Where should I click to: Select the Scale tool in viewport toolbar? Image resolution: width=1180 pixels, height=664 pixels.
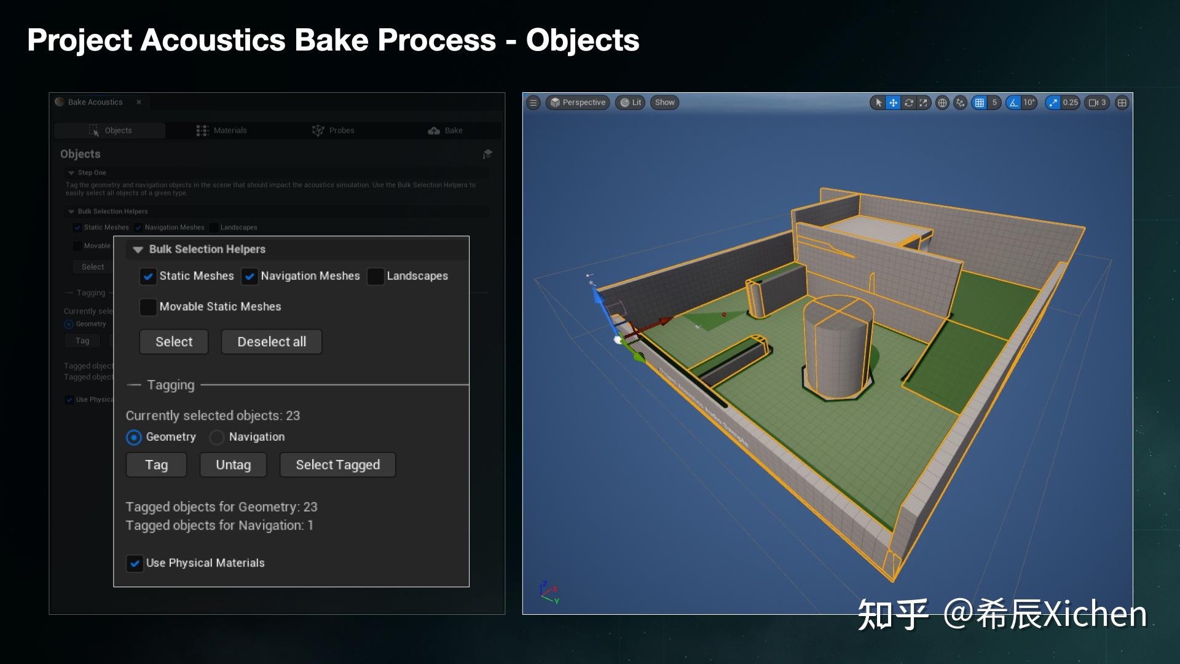924,103
